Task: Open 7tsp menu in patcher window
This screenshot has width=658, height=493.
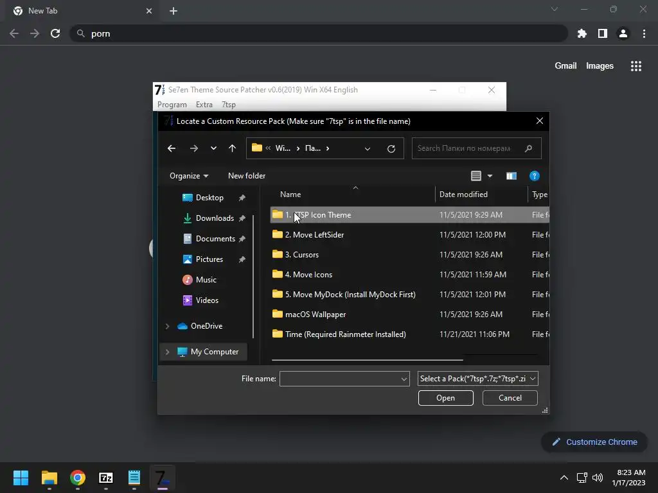Action: [229, 105]
